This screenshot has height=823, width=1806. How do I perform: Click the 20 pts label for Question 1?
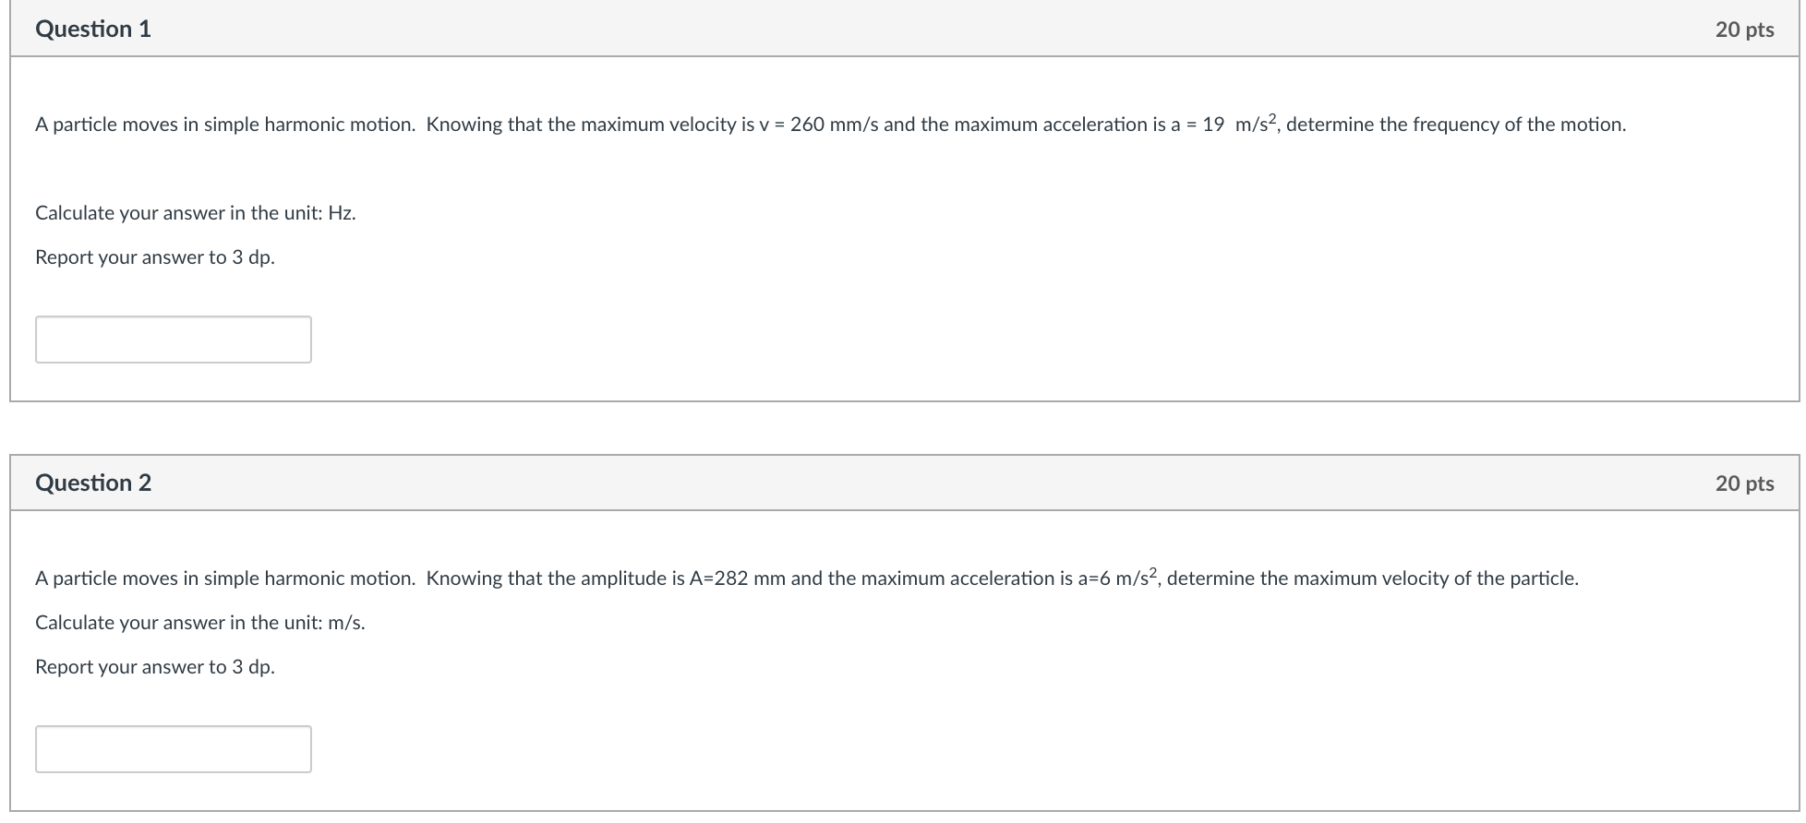tap(1745, 29)
